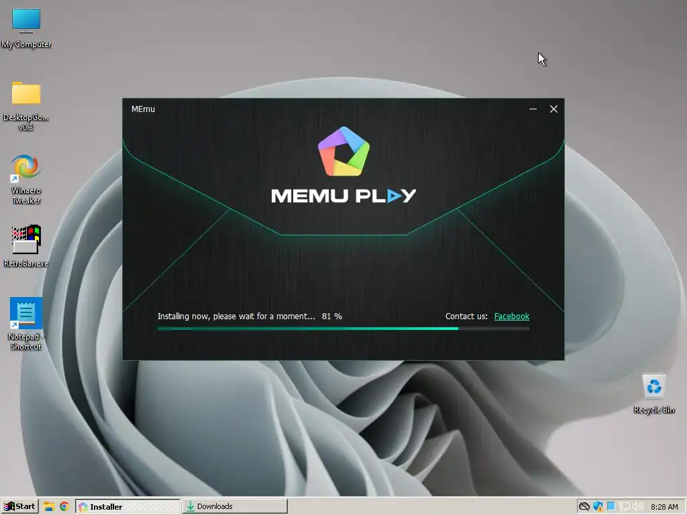
Task: Click the volume speaker tray icon
Action: click(x=638, y=507)
